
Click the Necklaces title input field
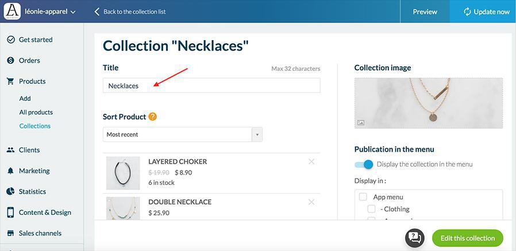pyautogui.click(x=211, y=86)
